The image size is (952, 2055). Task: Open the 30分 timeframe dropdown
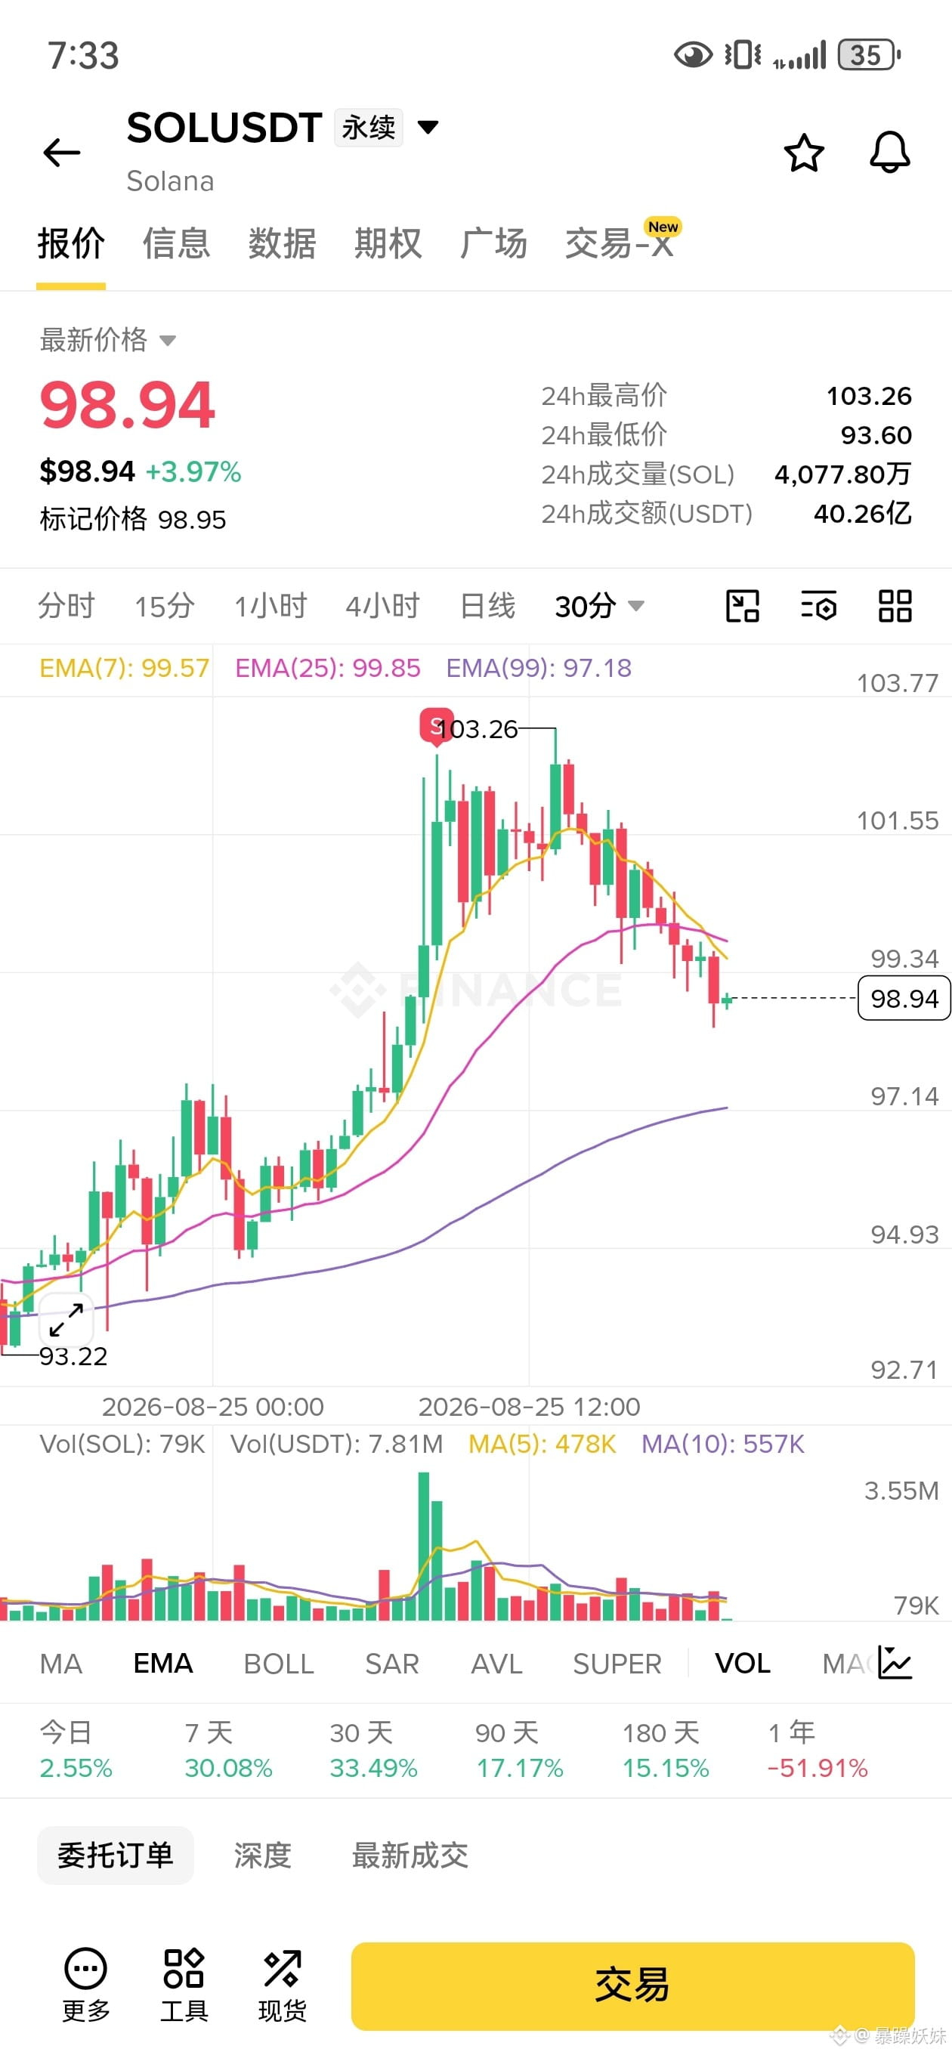[599, 606]
